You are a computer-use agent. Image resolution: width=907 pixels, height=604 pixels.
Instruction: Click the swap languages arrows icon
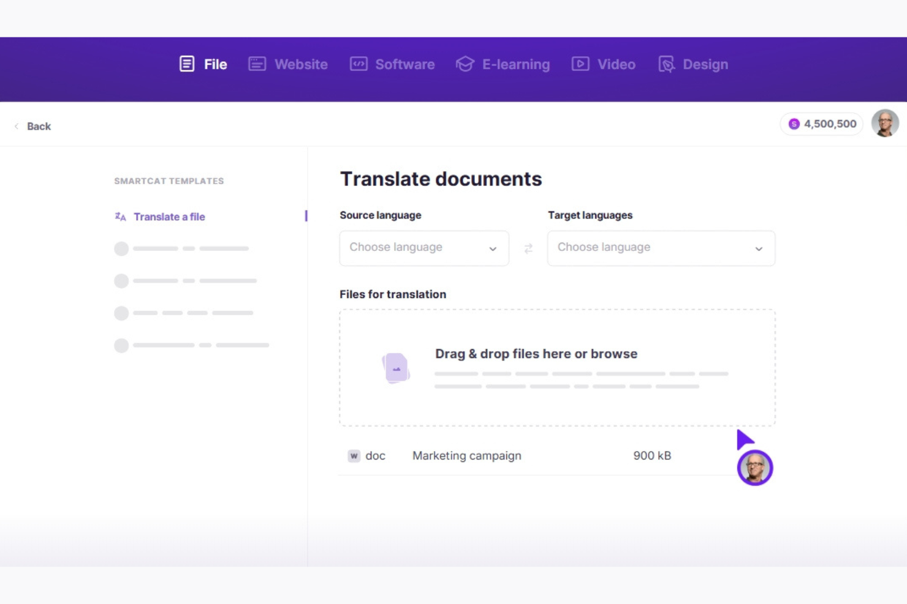coord(528,248)
